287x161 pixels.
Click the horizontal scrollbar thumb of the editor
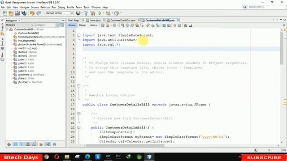pyautogui.click(x=125, y=145)
